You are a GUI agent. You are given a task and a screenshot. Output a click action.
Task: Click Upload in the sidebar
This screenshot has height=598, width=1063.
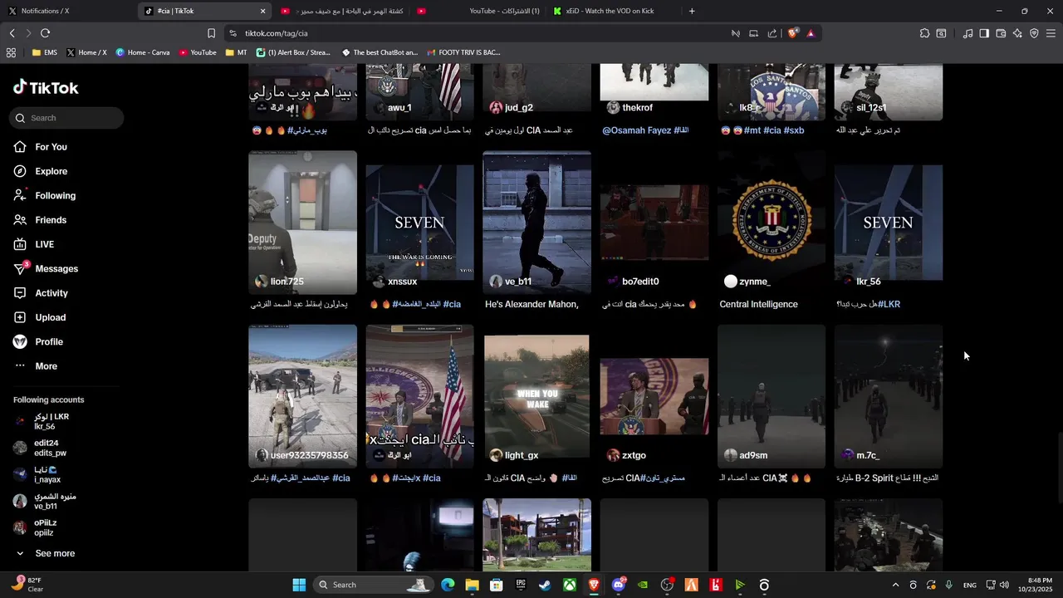click(x=39, y=317)
